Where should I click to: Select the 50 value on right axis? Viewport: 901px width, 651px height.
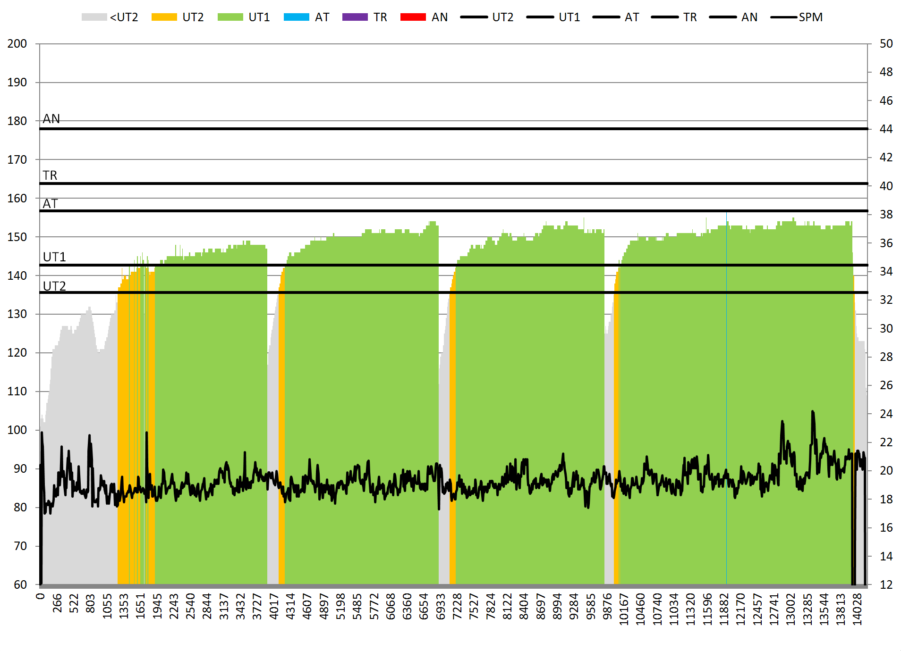886,44
